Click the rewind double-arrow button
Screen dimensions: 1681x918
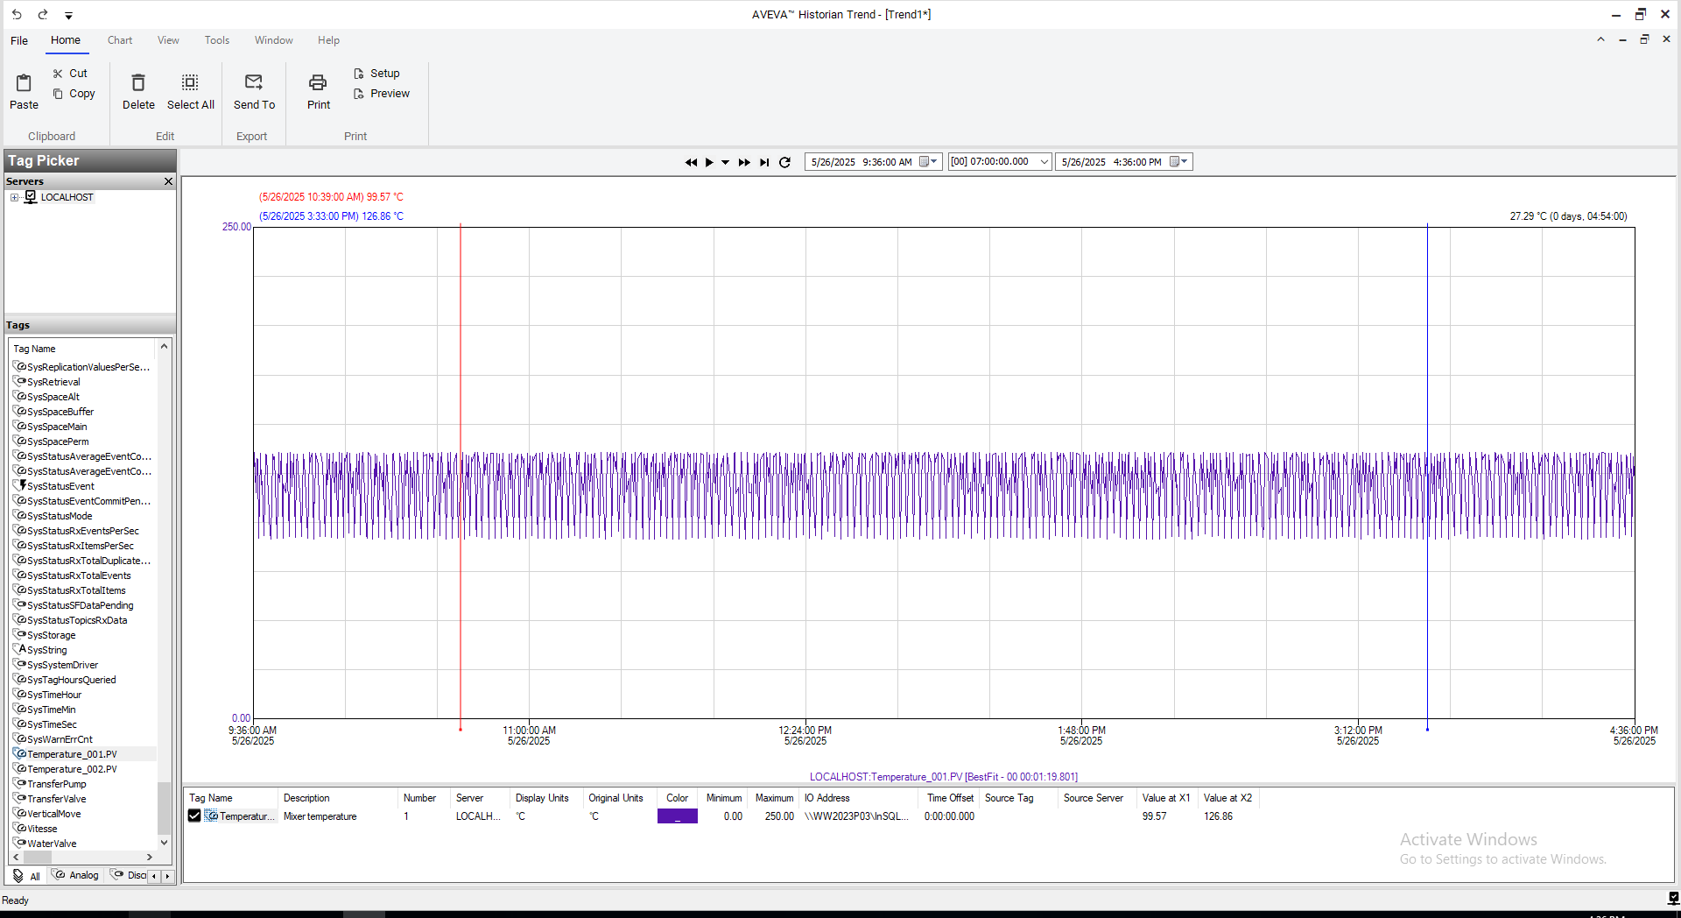tap(691, 162)
